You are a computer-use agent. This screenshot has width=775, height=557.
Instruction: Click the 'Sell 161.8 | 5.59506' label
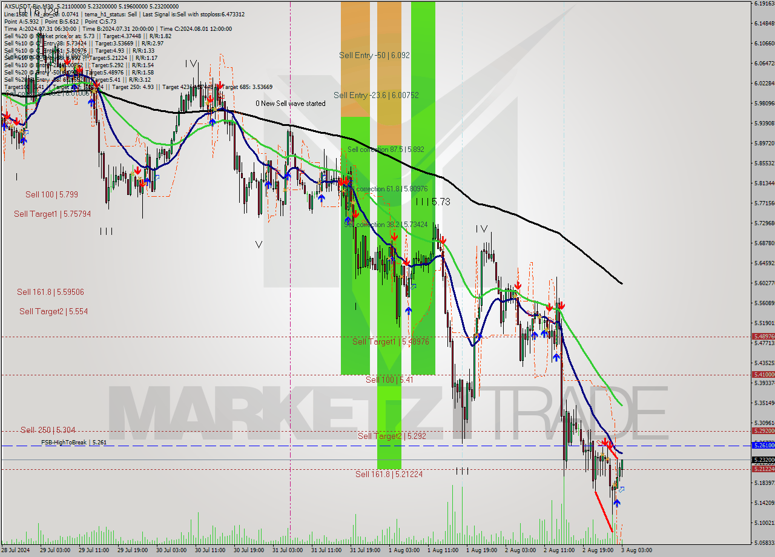click(x=50, y=292)
